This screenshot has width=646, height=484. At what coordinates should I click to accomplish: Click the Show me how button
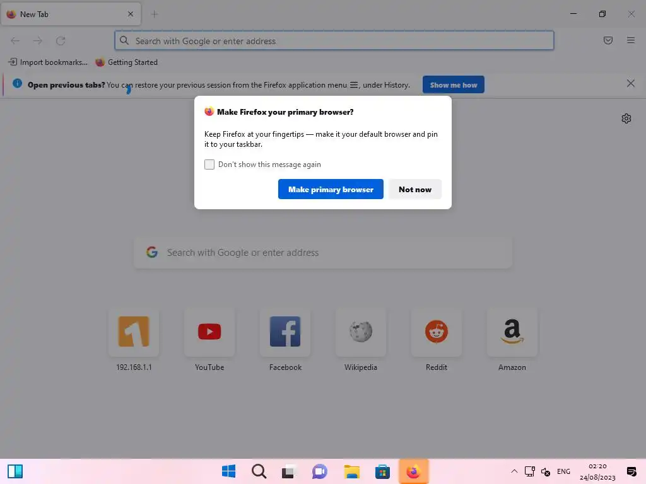pyautogui.click(x=453, y=85)
